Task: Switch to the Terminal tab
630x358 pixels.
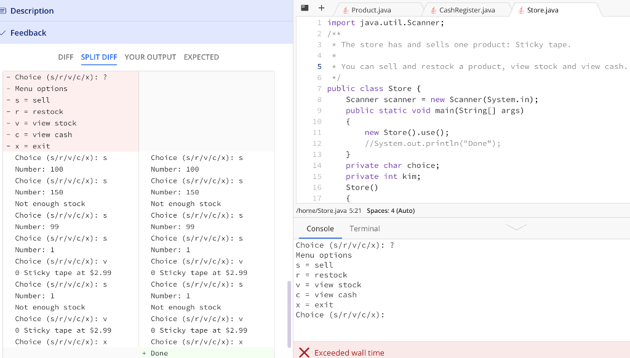Action: point(364,228)
